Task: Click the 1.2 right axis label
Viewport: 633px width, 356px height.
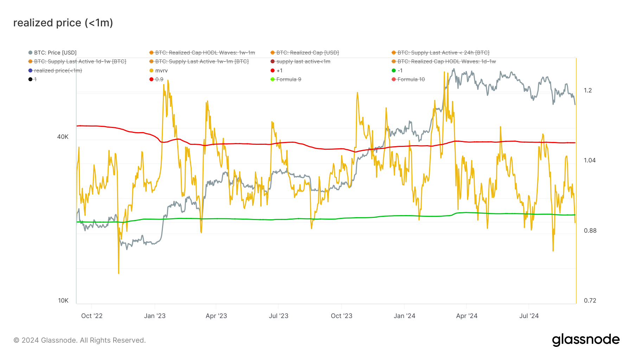Action: point(588,90)
